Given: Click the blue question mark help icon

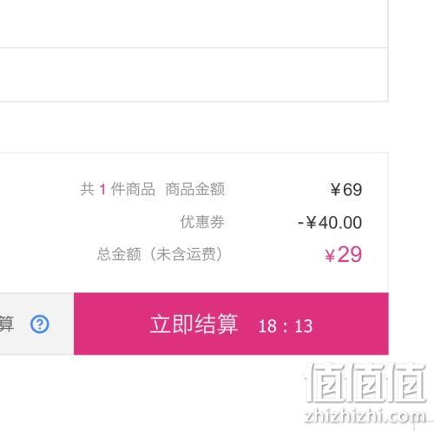Looking at the screenshot, I should click(40, 324).
